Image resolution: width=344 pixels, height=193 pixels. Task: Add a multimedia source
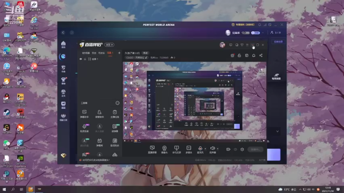[189, 150]
